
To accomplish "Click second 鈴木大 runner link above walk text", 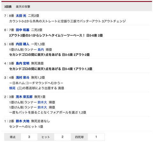I will tap(42, 107).
